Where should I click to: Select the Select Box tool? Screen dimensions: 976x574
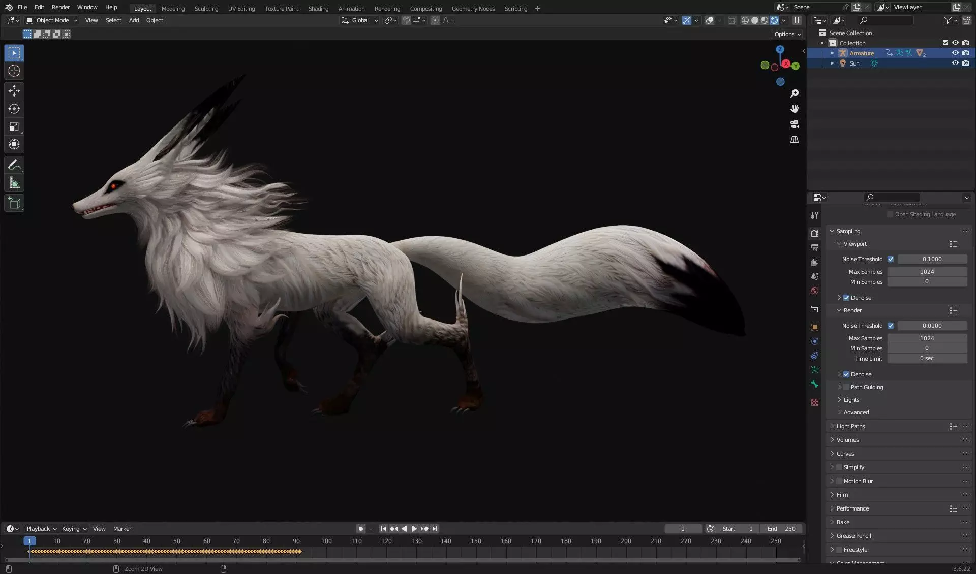coord(14,53)
